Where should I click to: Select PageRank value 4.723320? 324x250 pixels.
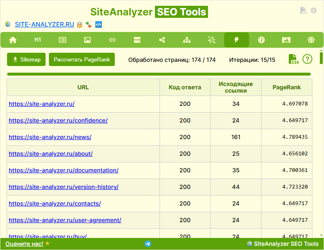tap(295, 186)
